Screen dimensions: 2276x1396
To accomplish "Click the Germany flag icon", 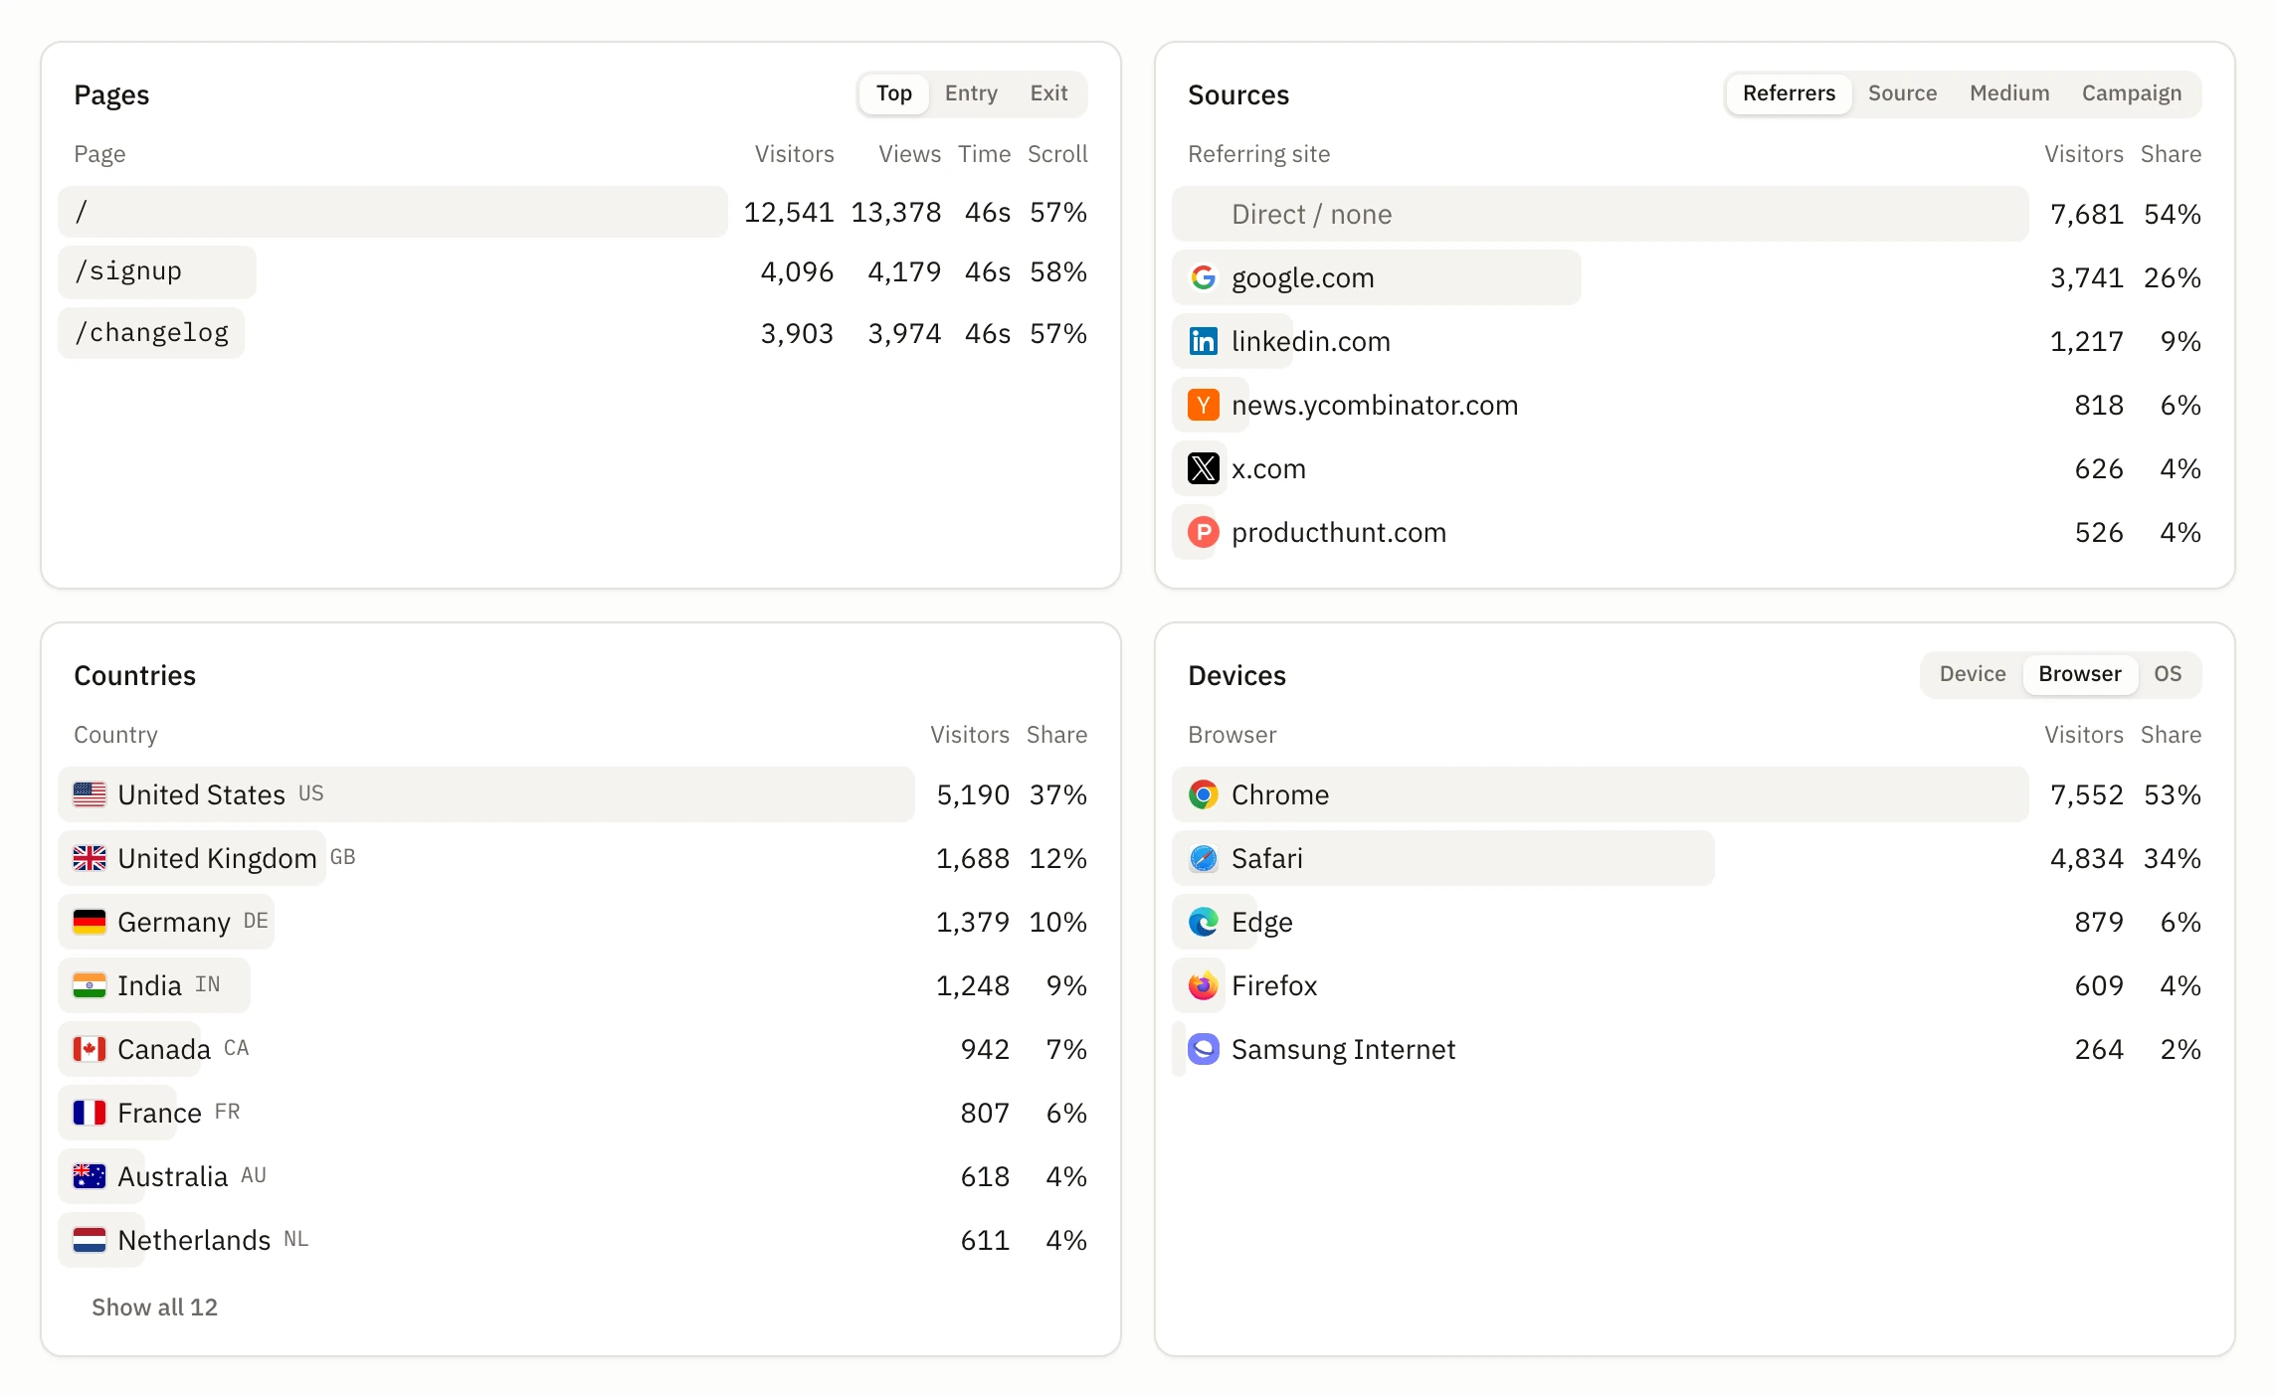I will pyautogui.click(x=90, y=922).
